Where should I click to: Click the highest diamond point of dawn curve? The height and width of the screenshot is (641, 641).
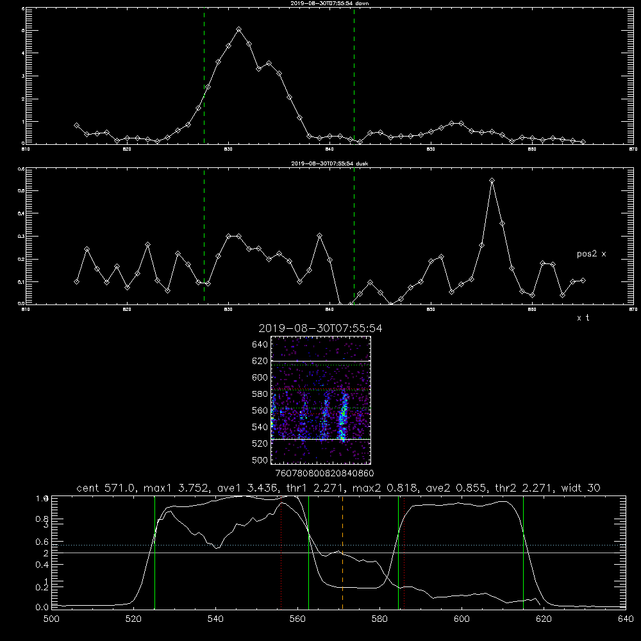click(x=238, y=29)
